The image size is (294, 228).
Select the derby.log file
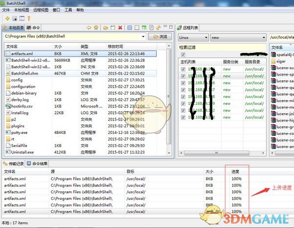click(80, 100)
